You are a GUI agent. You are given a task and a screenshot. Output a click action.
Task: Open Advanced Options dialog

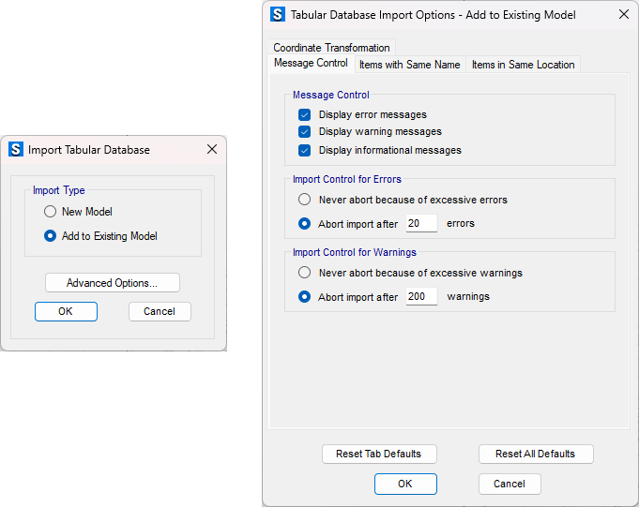[112, 283]
